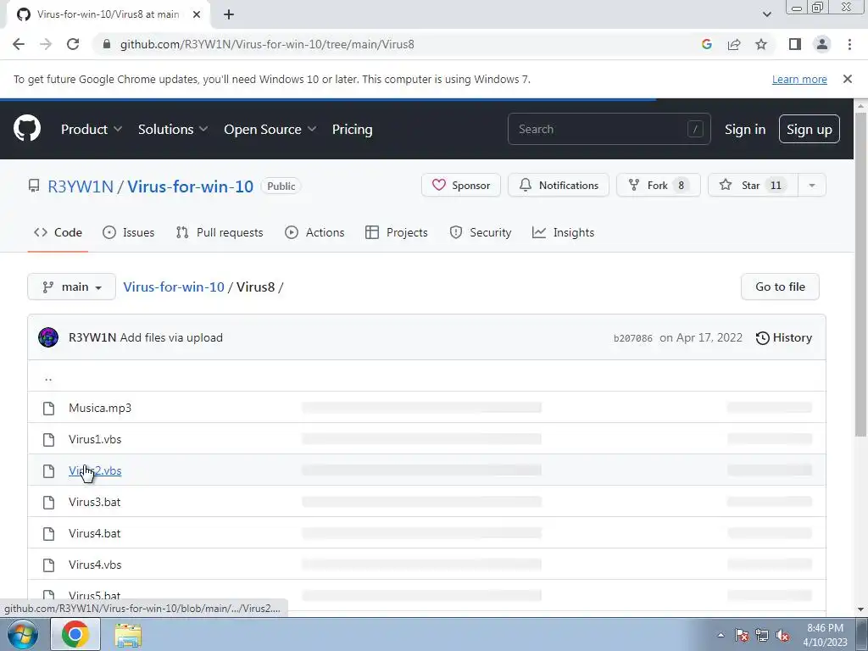Focus the GitHub search box
This screenshot has width=868, height=651.
(x=609, y=129)
